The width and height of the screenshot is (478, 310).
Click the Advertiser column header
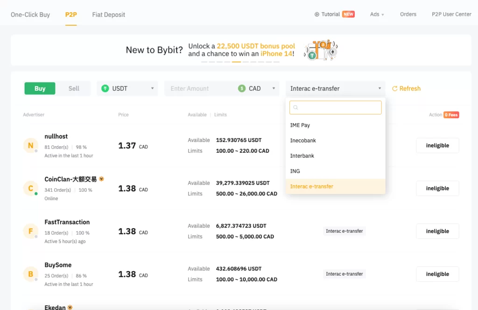pyautogui.click(x=34, y=115)
